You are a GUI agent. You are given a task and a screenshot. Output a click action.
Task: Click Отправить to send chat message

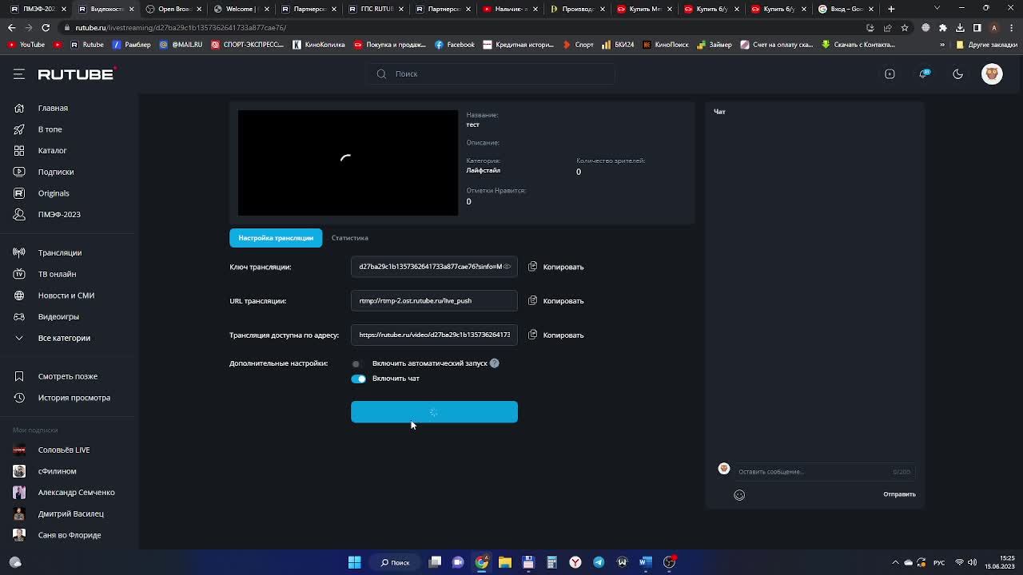click(899, 494)
